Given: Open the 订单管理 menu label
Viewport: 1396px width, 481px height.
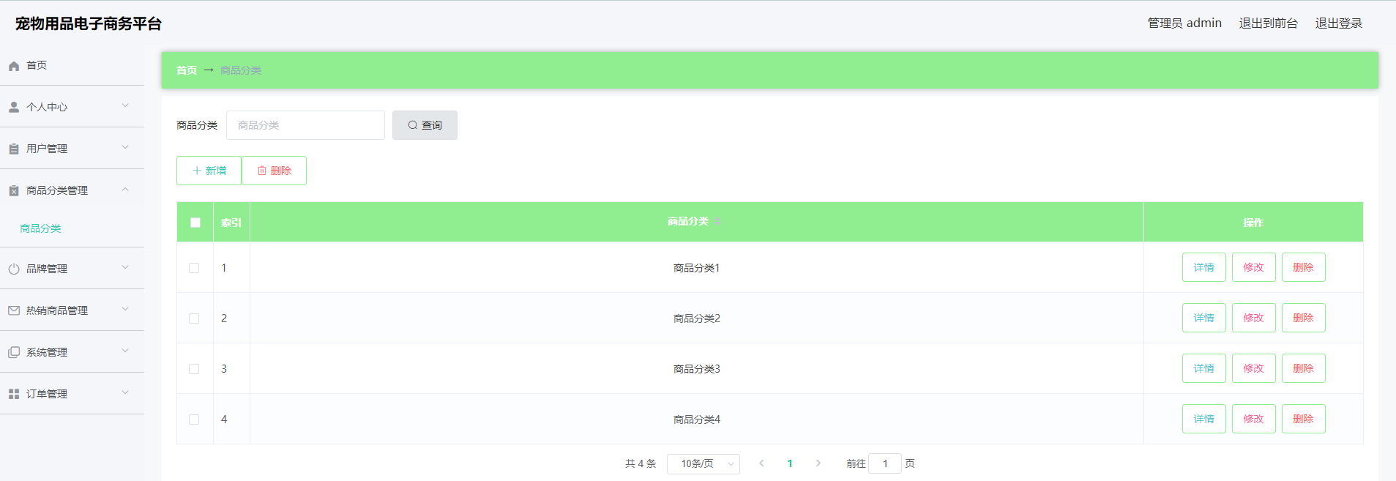Looking at the screenshot, I should point(47,394).
